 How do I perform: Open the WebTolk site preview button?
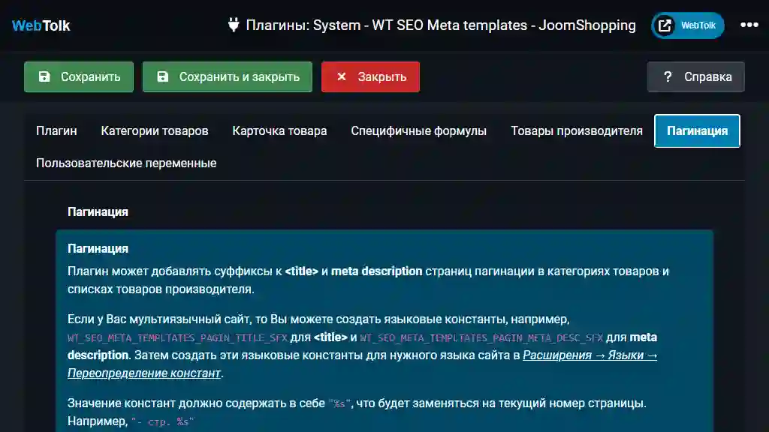coord(688,25)
